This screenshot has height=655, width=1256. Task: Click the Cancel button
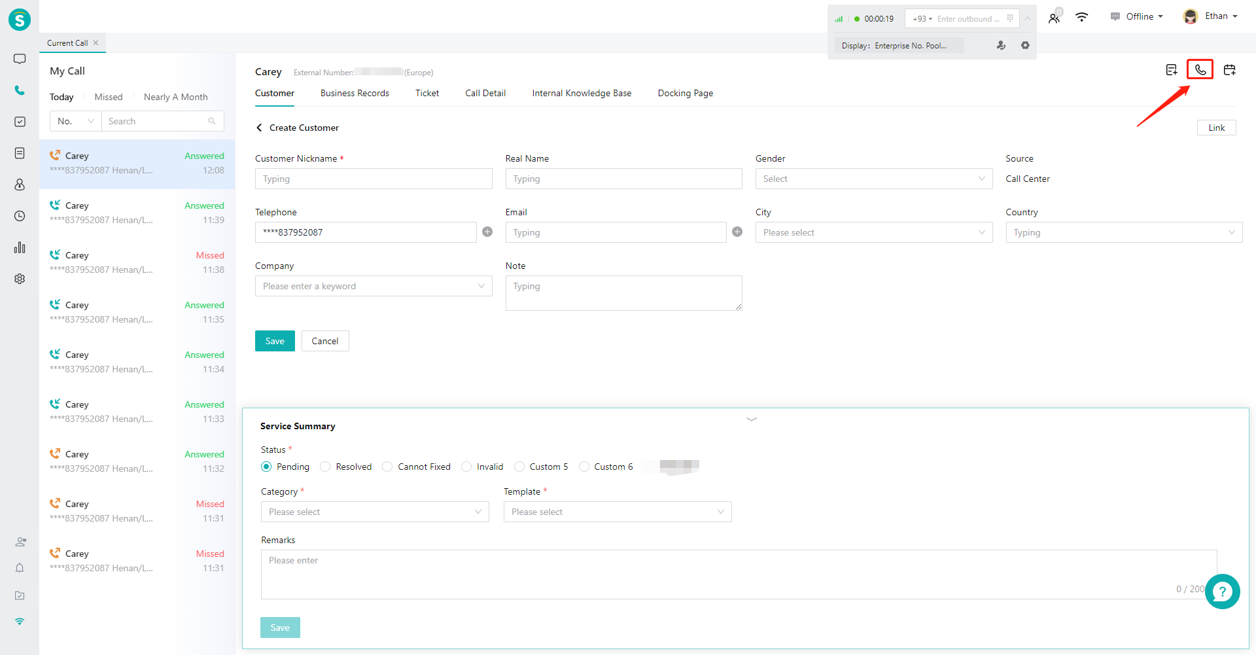[x=325, y=341]
